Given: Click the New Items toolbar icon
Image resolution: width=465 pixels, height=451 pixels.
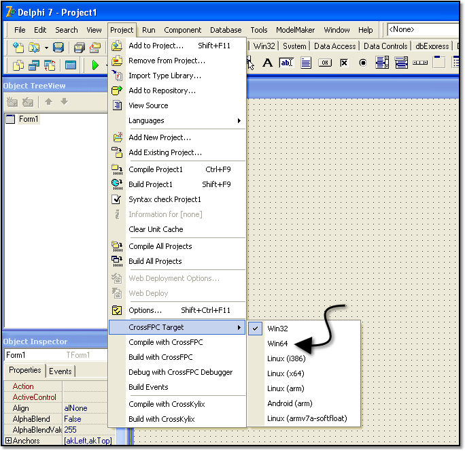Looking at the screenshot, I should 18,48.
